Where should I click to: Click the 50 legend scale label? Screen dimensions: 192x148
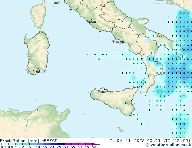pos(94,147)
